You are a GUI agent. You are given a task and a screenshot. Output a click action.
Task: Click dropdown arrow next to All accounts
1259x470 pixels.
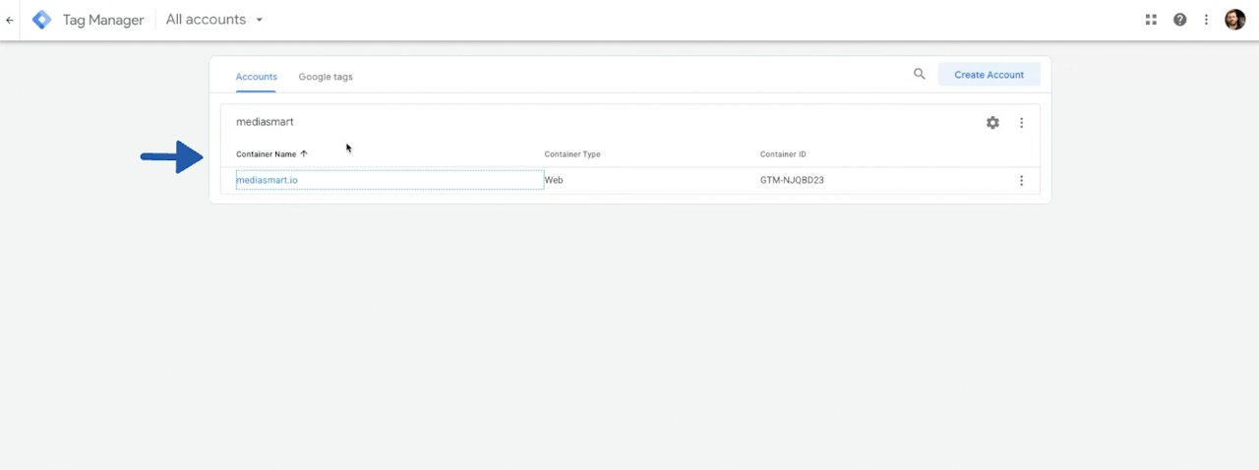(x=259, y=20)
